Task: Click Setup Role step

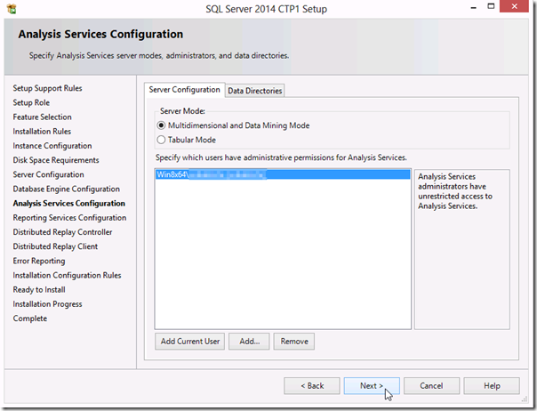Action: point(31,102)
